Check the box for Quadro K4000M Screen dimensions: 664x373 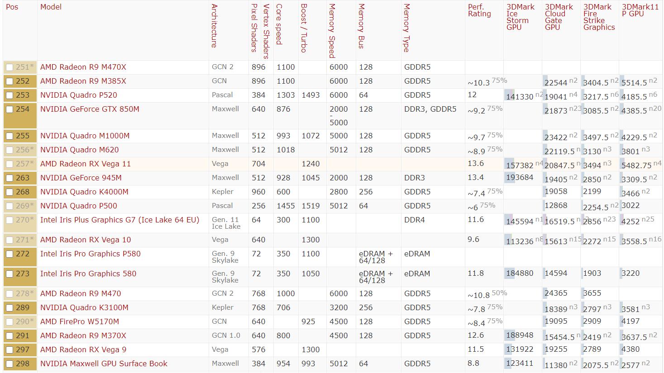[10, 192]
